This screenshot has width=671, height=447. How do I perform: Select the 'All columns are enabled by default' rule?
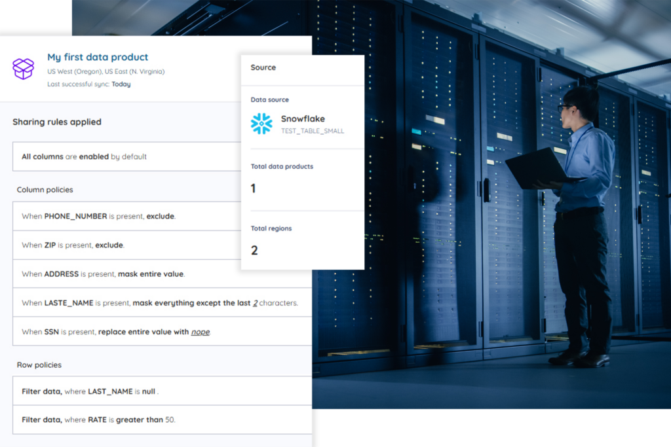pyautogui.click(x=126, y=156)
